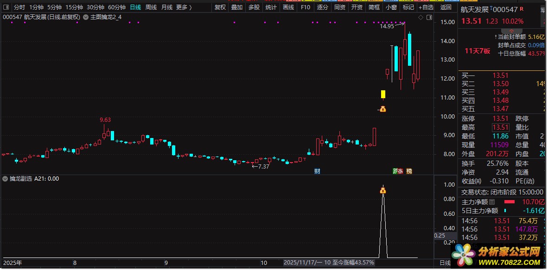Viewport: 548px width, 270px height.
Task: Click the 最低 value 11.86
Action: point(500,136)
